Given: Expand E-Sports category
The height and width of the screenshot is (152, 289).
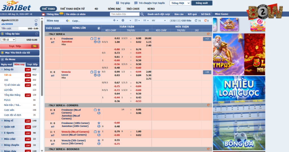Looking at the screenshot, I should tap(9, 133).
